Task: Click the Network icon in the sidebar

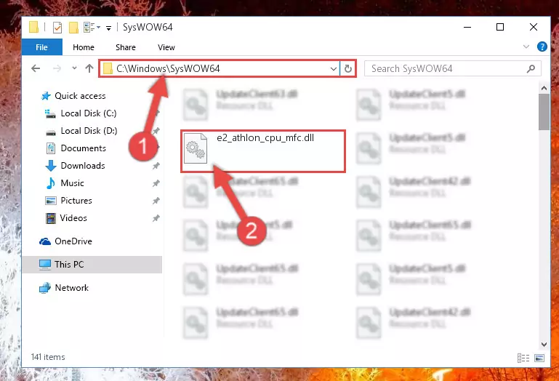Action: 45,288
